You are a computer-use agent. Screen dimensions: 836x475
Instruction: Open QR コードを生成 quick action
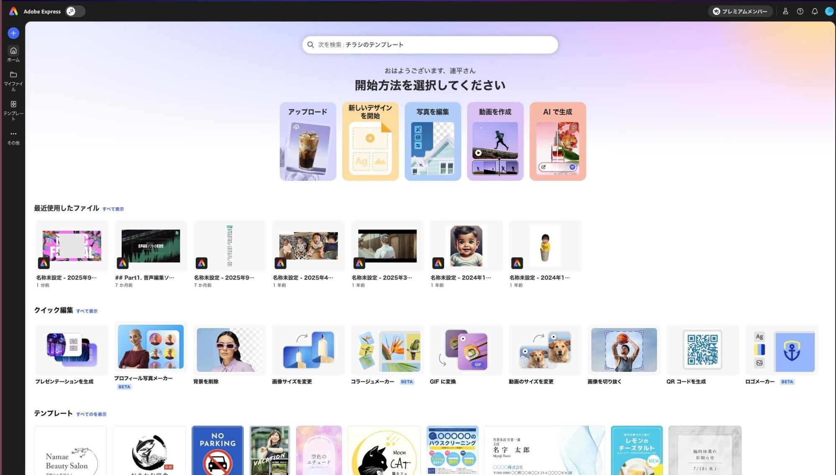(703, 355)
